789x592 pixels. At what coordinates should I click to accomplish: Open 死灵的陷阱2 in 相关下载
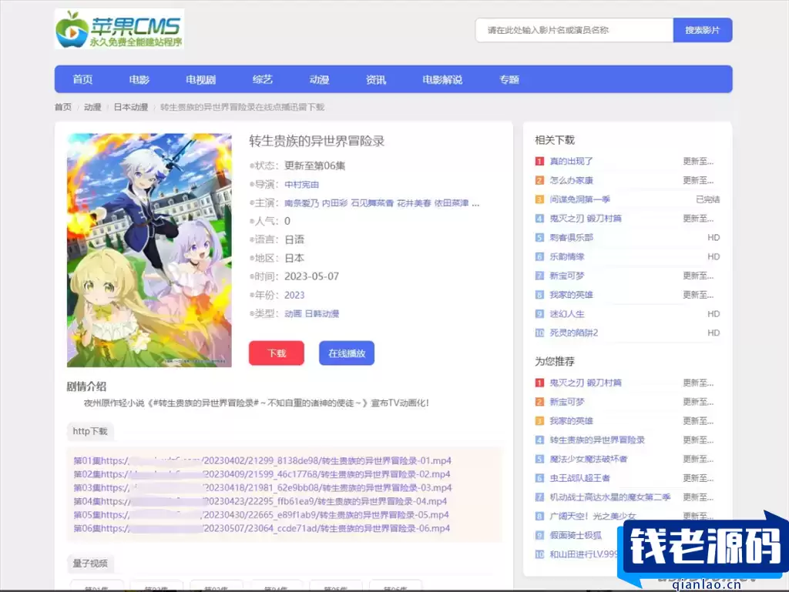(573, 333)
